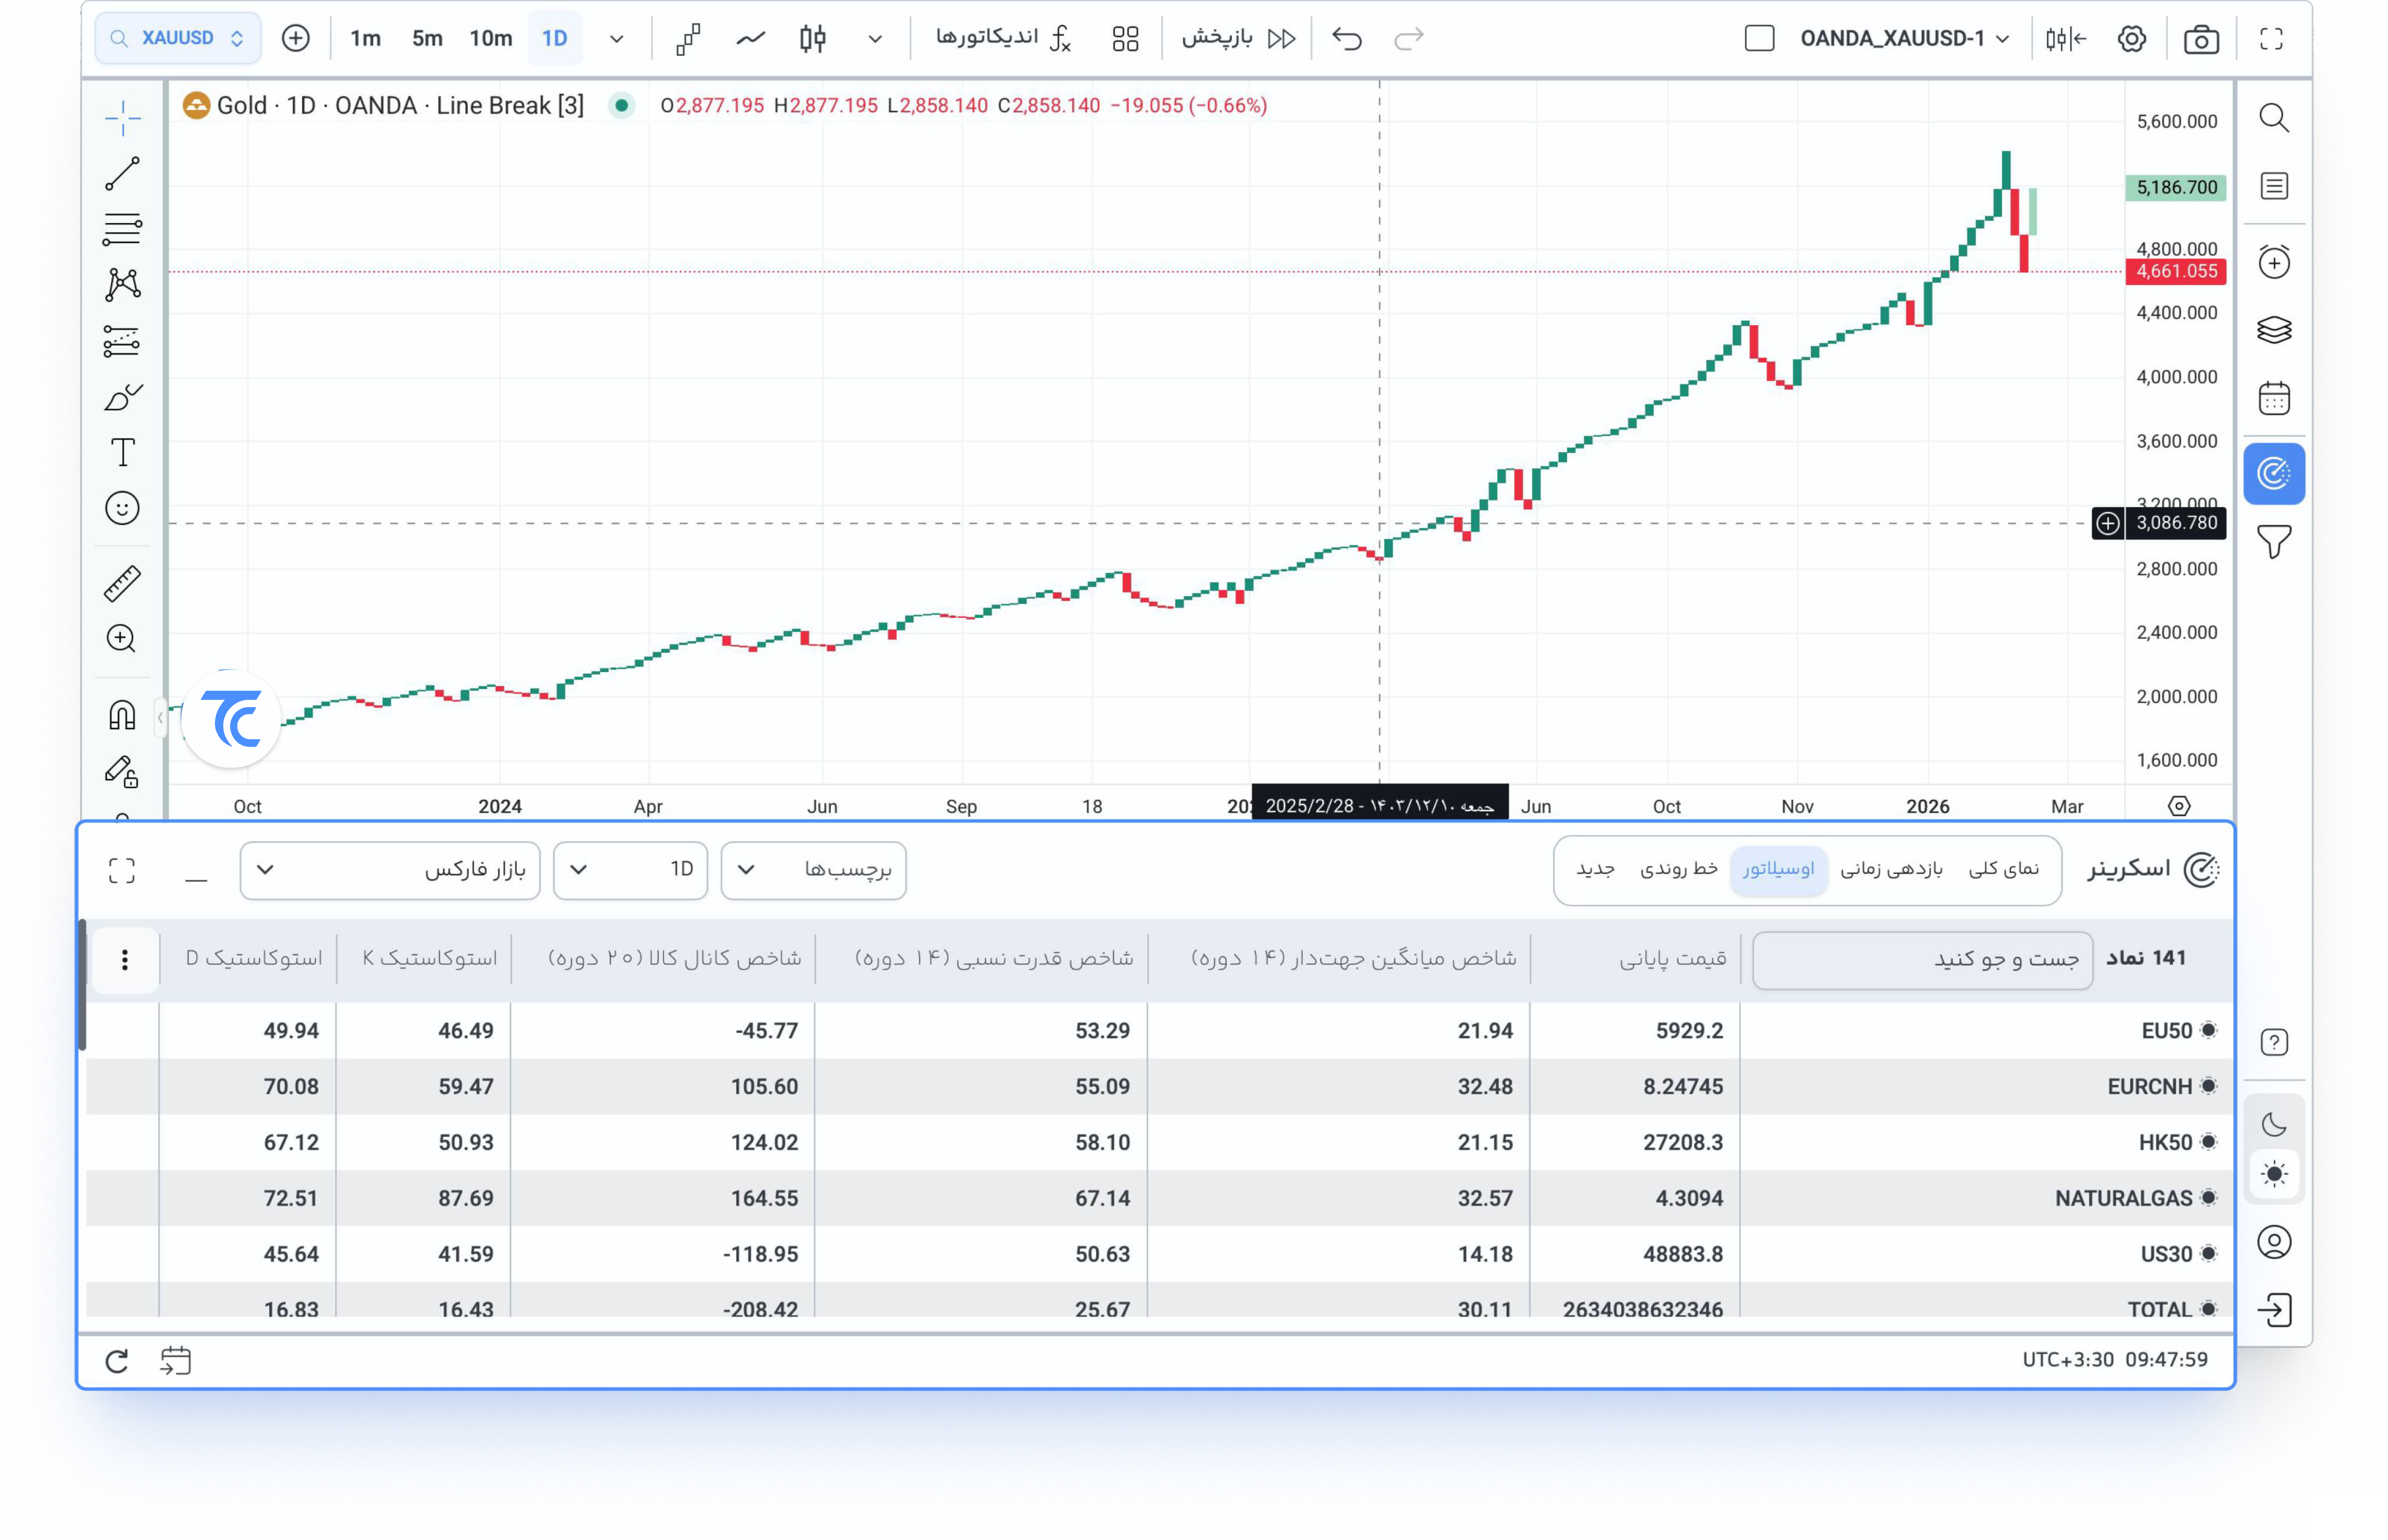2388x1540 pixels.
Task: Select the trend line drawing tool
Action: (x=122, y=173)
